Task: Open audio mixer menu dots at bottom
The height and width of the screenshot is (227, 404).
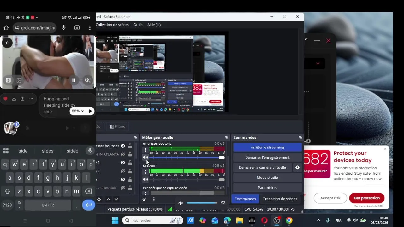Action: [154, 199]
